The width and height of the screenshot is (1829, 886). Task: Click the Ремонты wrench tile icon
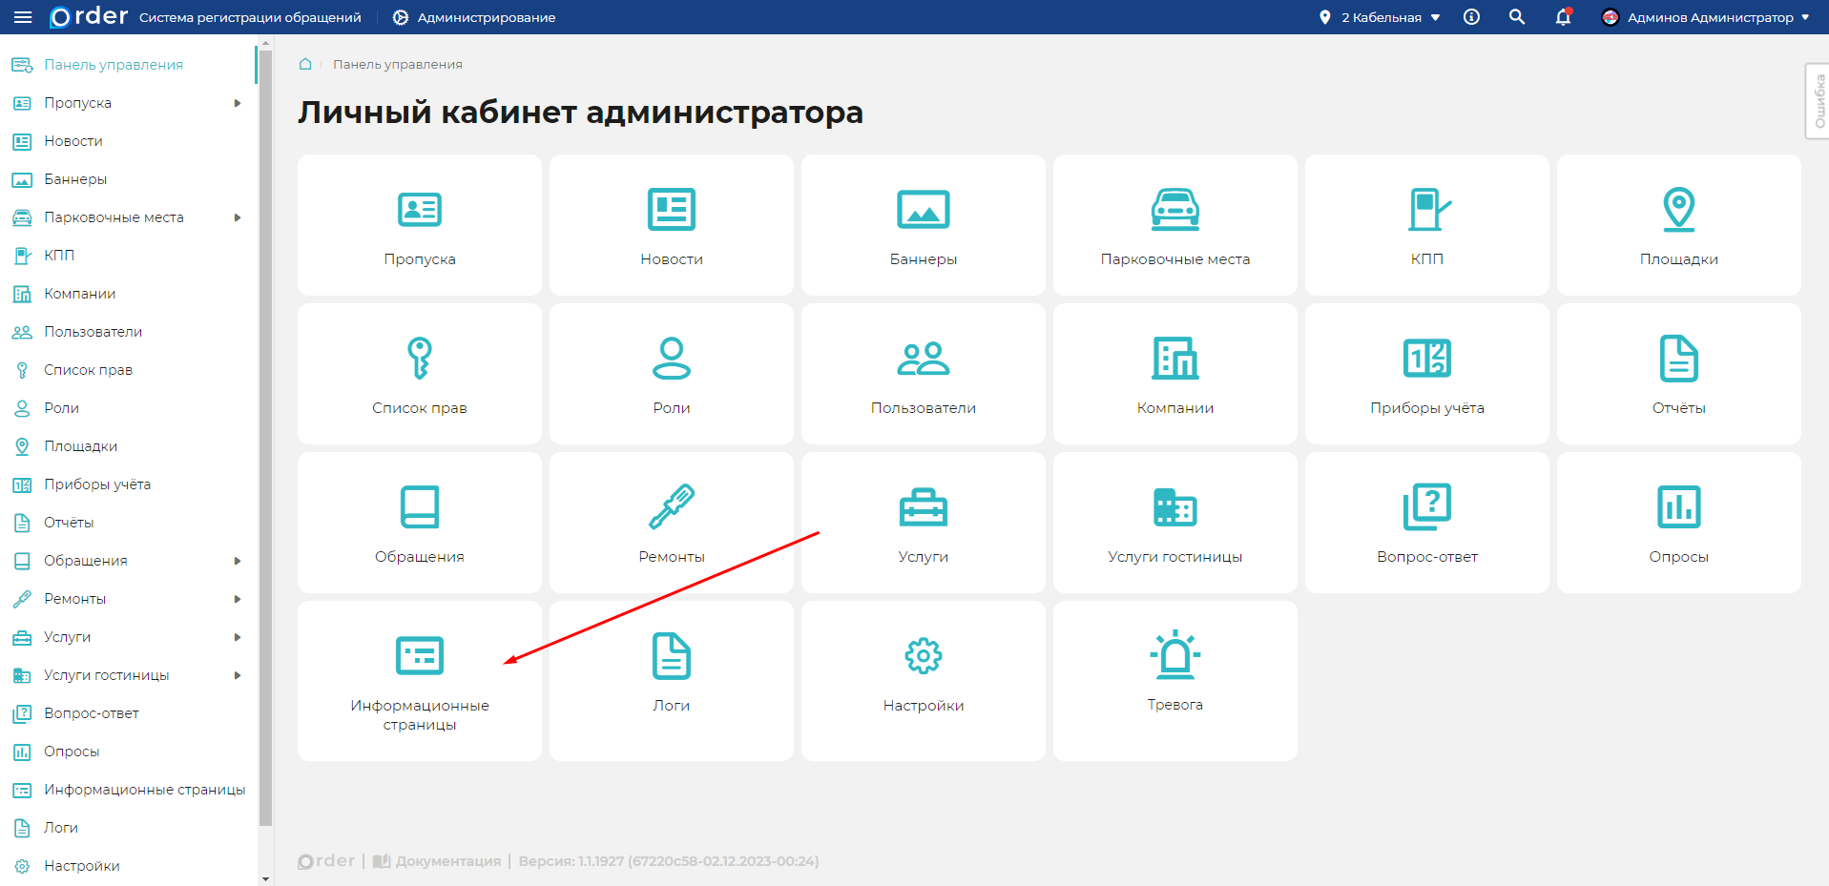click(x=672, y=506)
